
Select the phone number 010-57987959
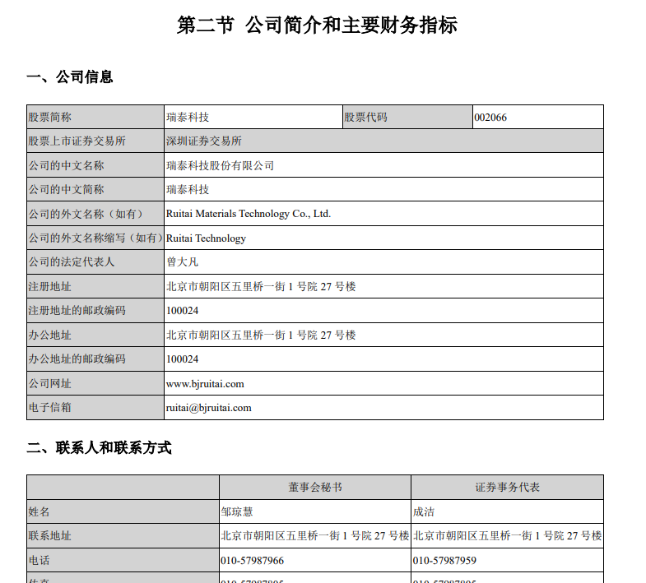(444, 560)
